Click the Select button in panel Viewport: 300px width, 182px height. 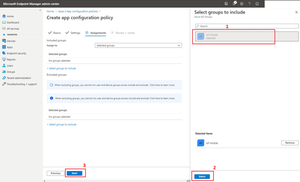(202, 177)
